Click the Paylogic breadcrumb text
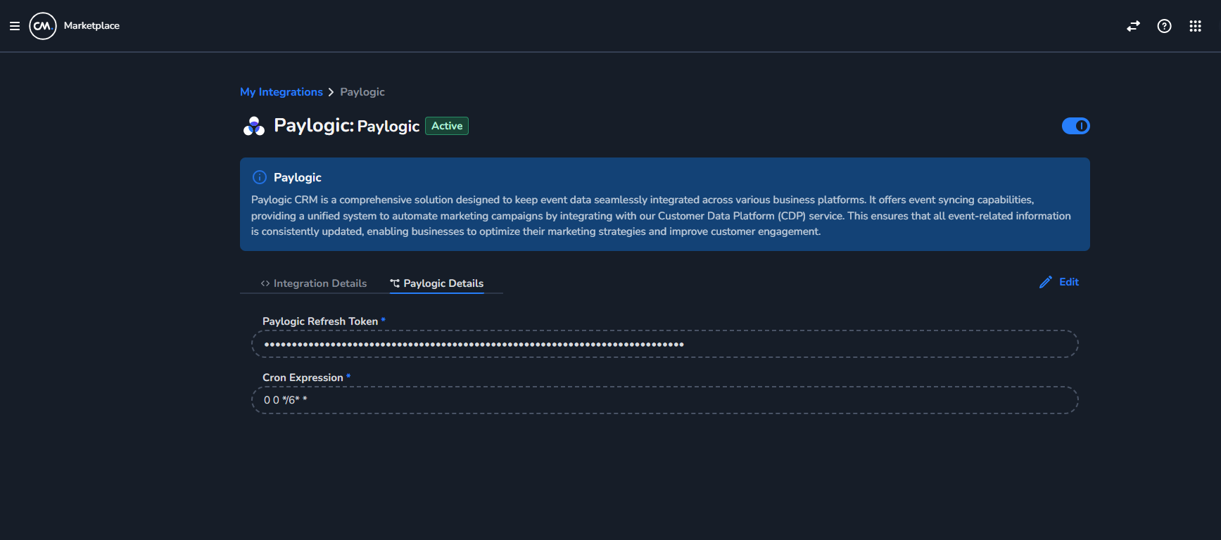This screenshot has width=1221, height=540. tap(362, 92)
